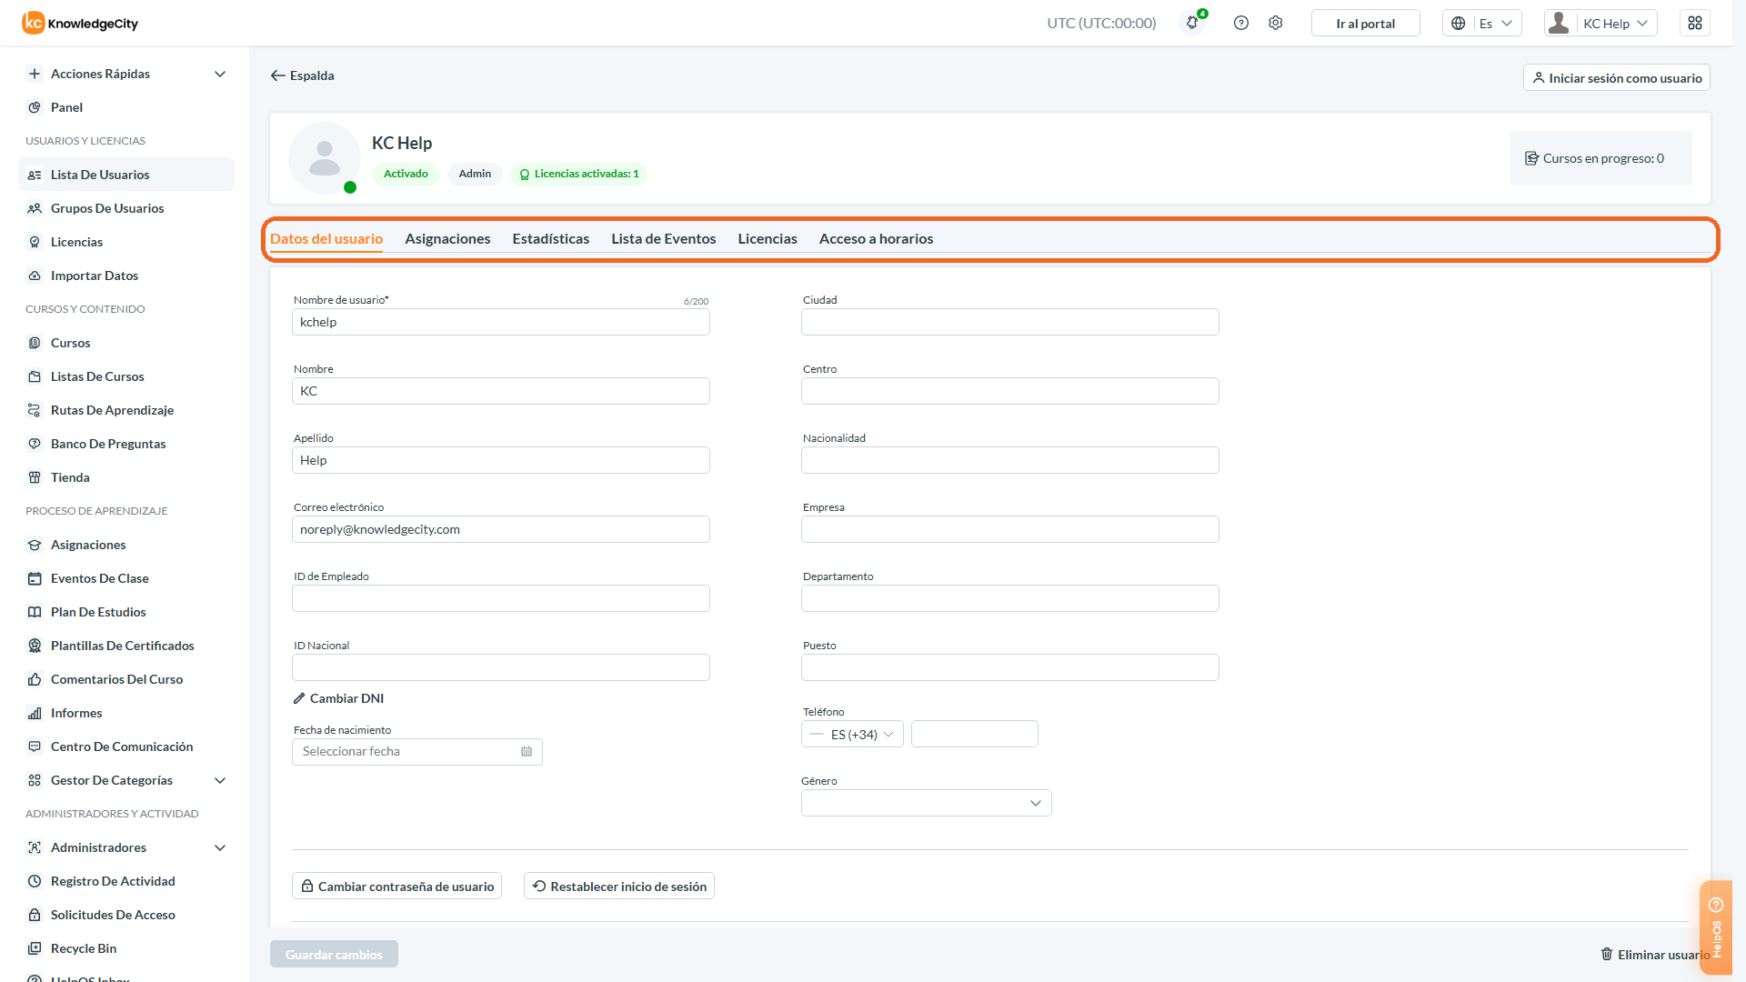Click the Eventos De Clase icon

point(35,578)
